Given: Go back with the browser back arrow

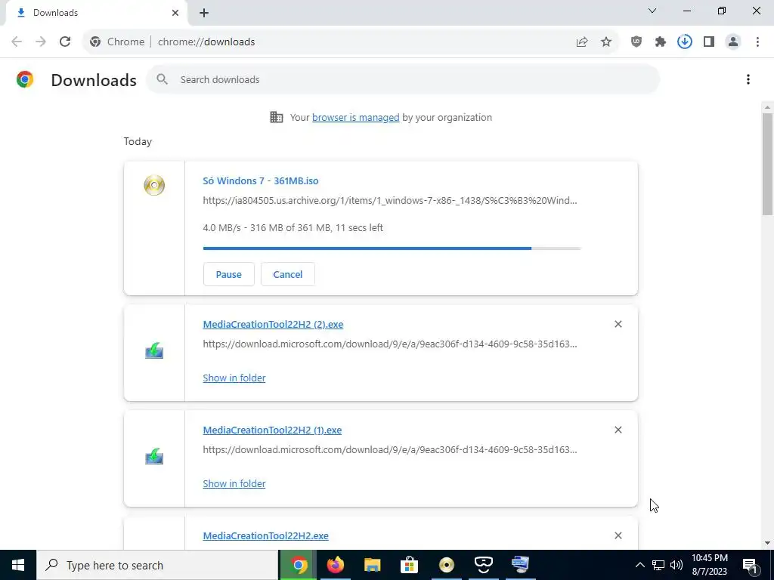Looking at the screenshot, I should coord(17,42).
